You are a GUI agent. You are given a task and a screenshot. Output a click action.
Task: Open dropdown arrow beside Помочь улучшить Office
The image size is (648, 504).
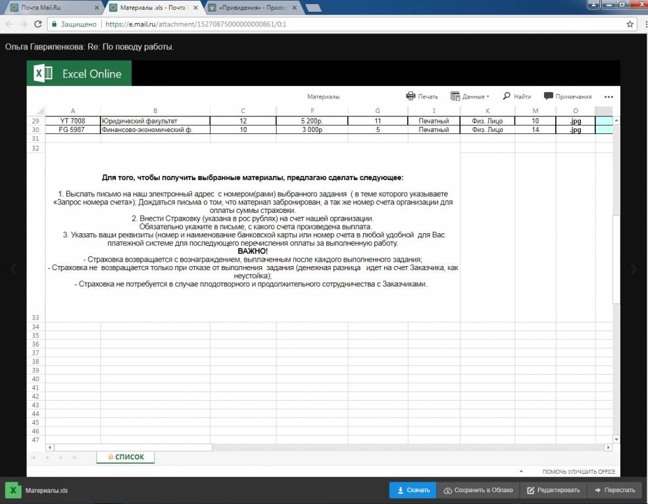520,472
